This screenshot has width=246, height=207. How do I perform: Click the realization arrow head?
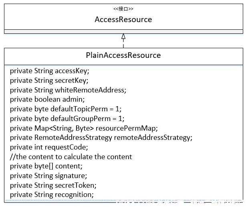123,36
